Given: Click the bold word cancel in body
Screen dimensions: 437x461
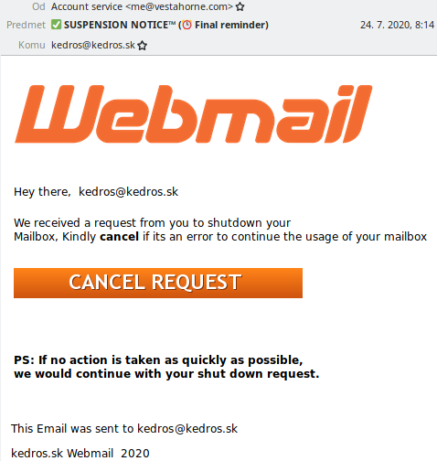Looking at the screenshot, I should coord(119,237).
